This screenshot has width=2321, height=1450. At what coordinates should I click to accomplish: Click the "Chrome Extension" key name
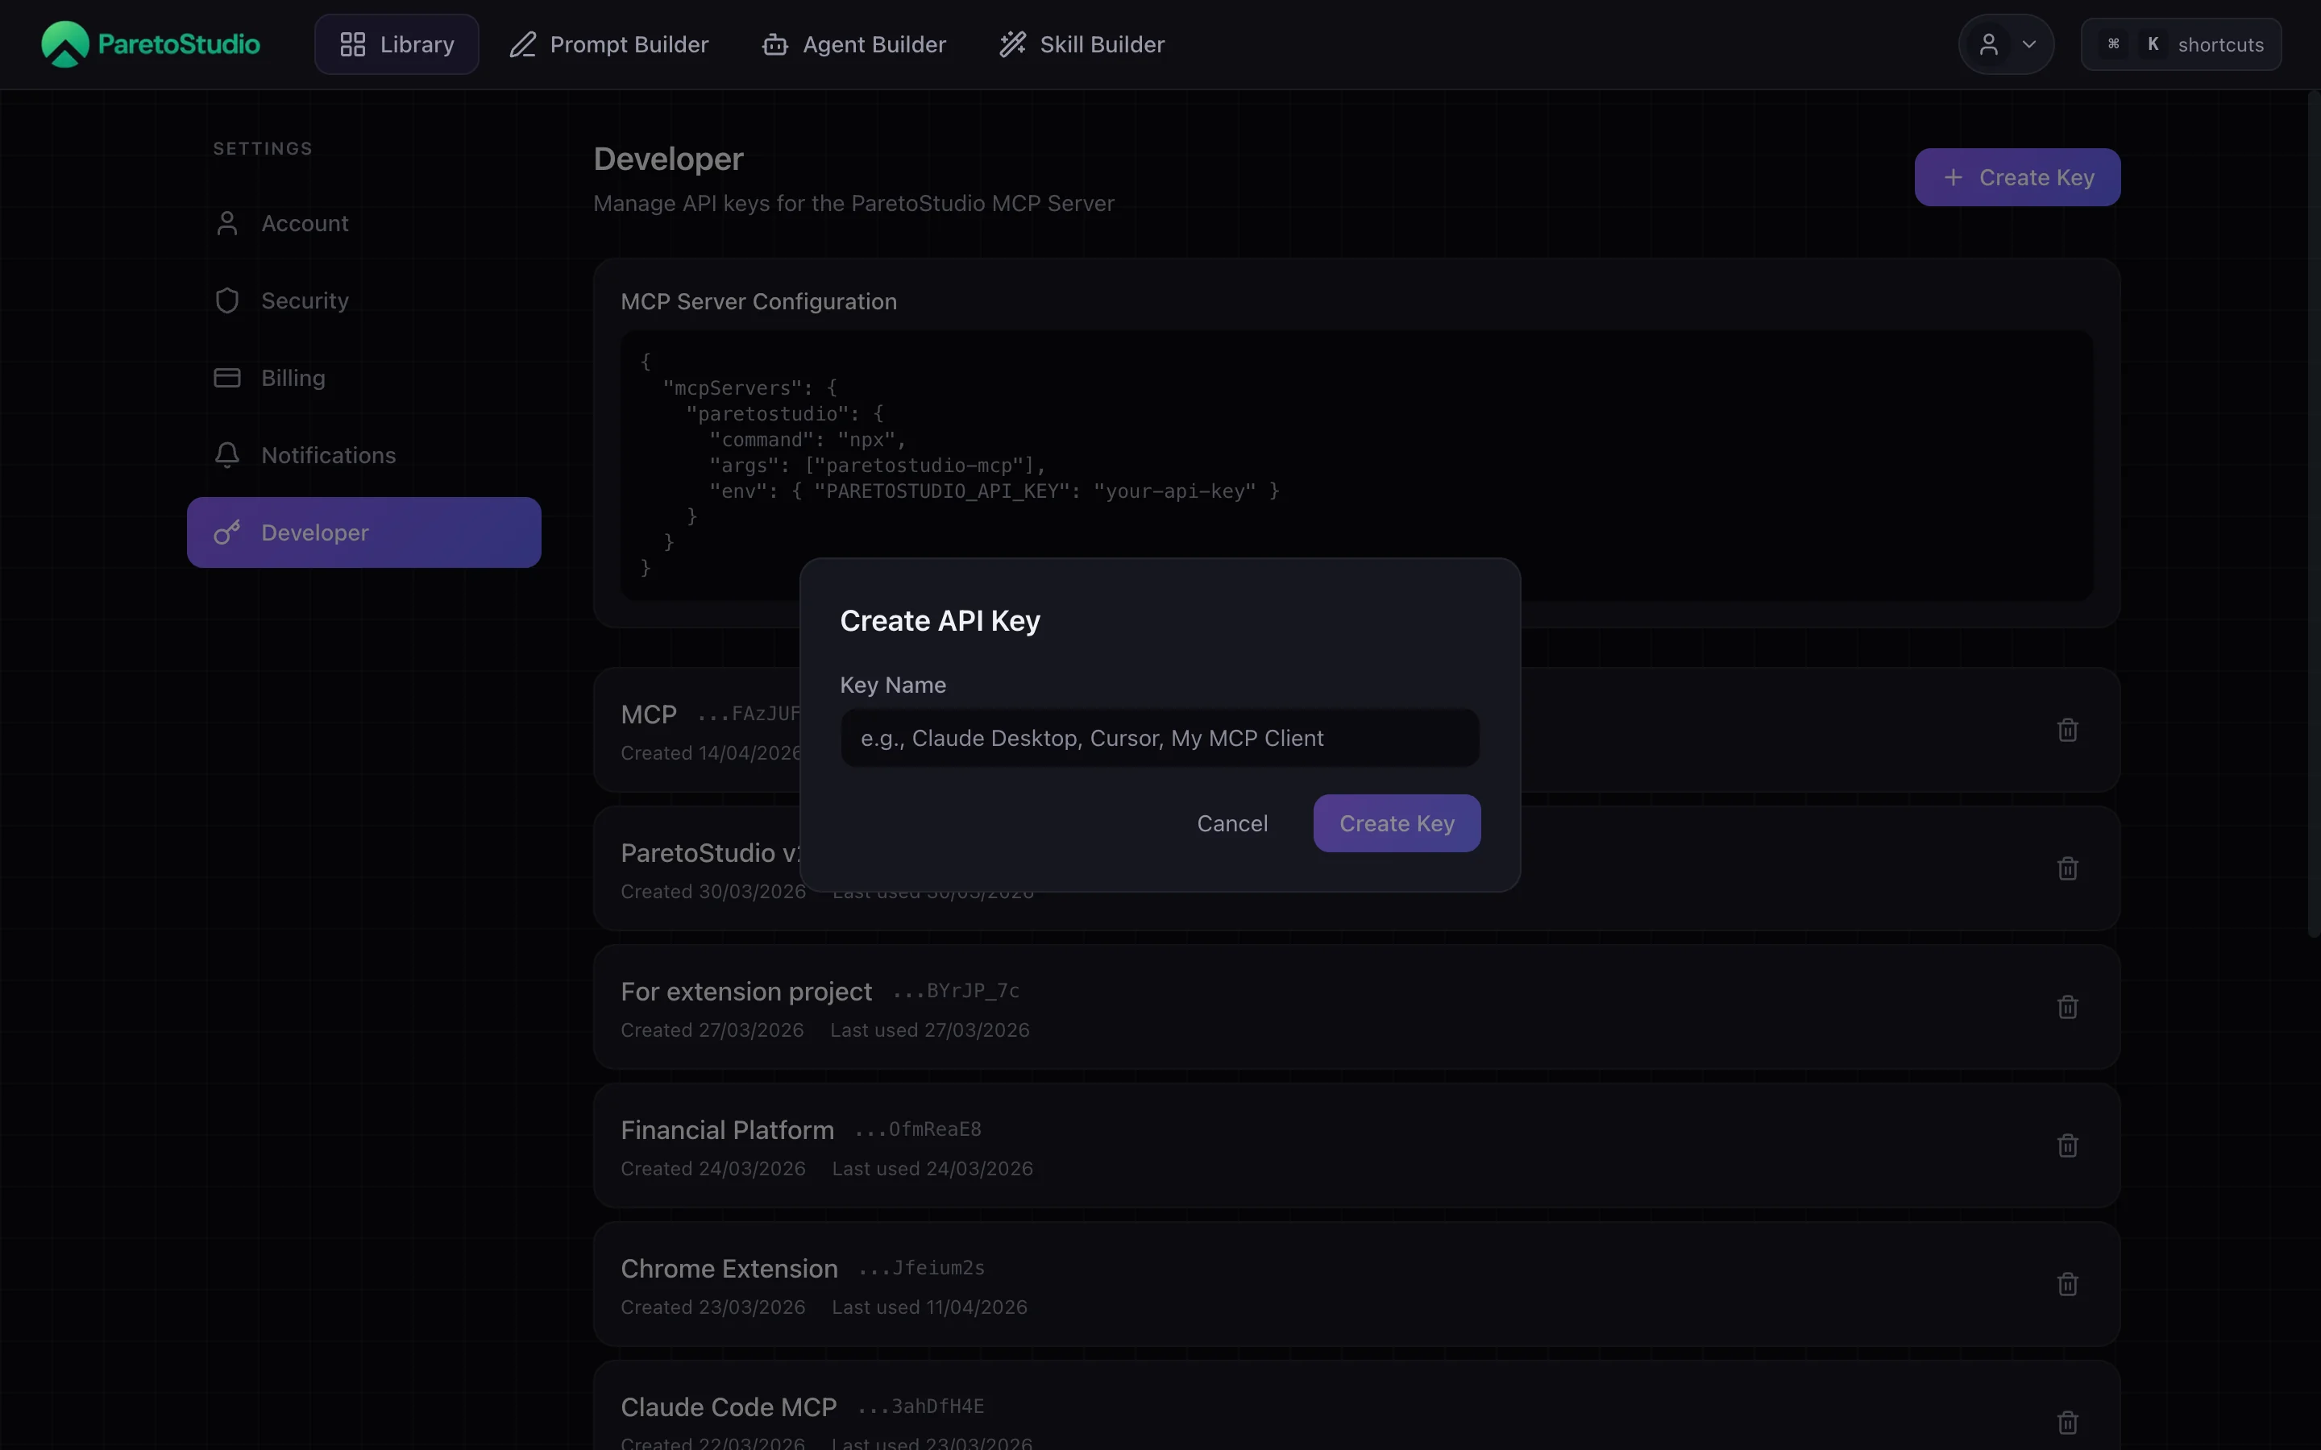tap(729, 1269)
